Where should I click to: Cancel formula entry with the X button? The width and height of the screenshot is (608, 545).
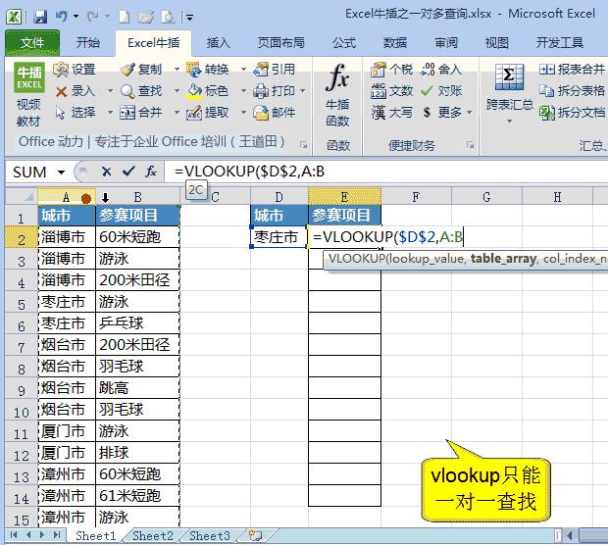(x=106, y=172)
